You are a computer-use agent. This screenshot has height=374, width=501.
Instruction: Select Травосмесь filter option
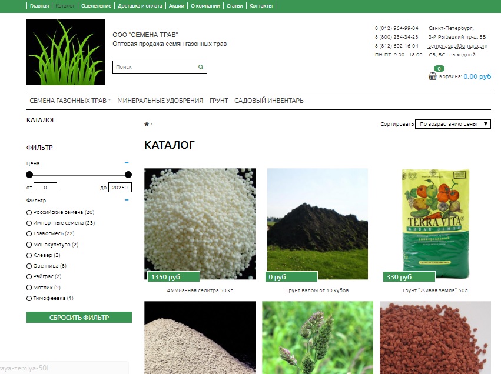(29, 234)
